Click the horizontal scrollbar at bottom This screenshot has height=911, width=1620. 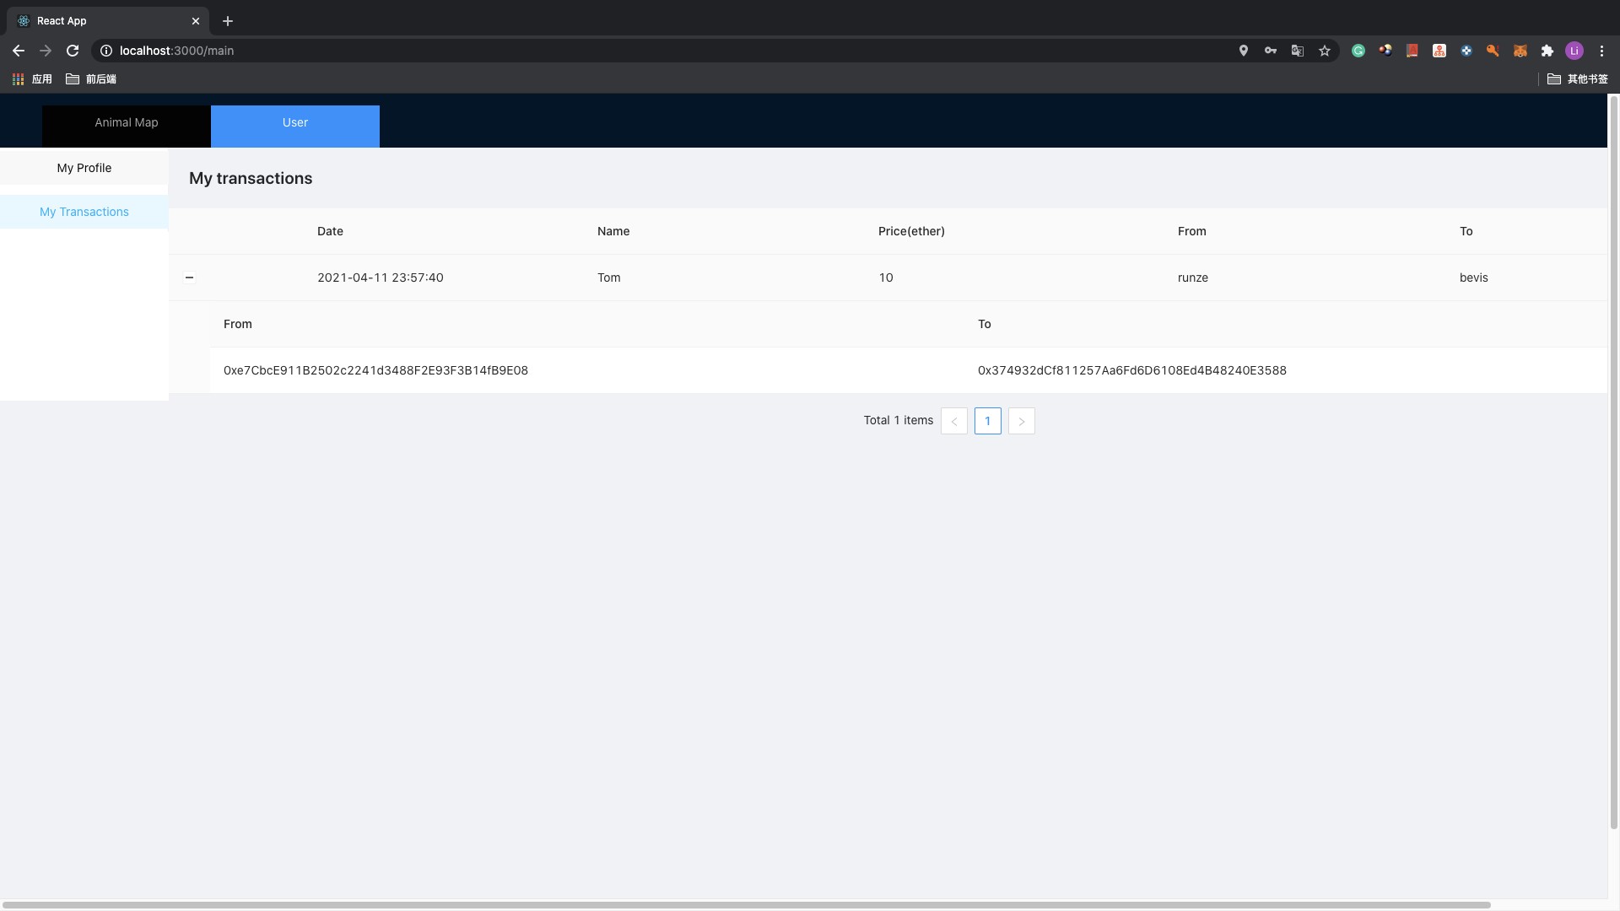pos(746,905)
